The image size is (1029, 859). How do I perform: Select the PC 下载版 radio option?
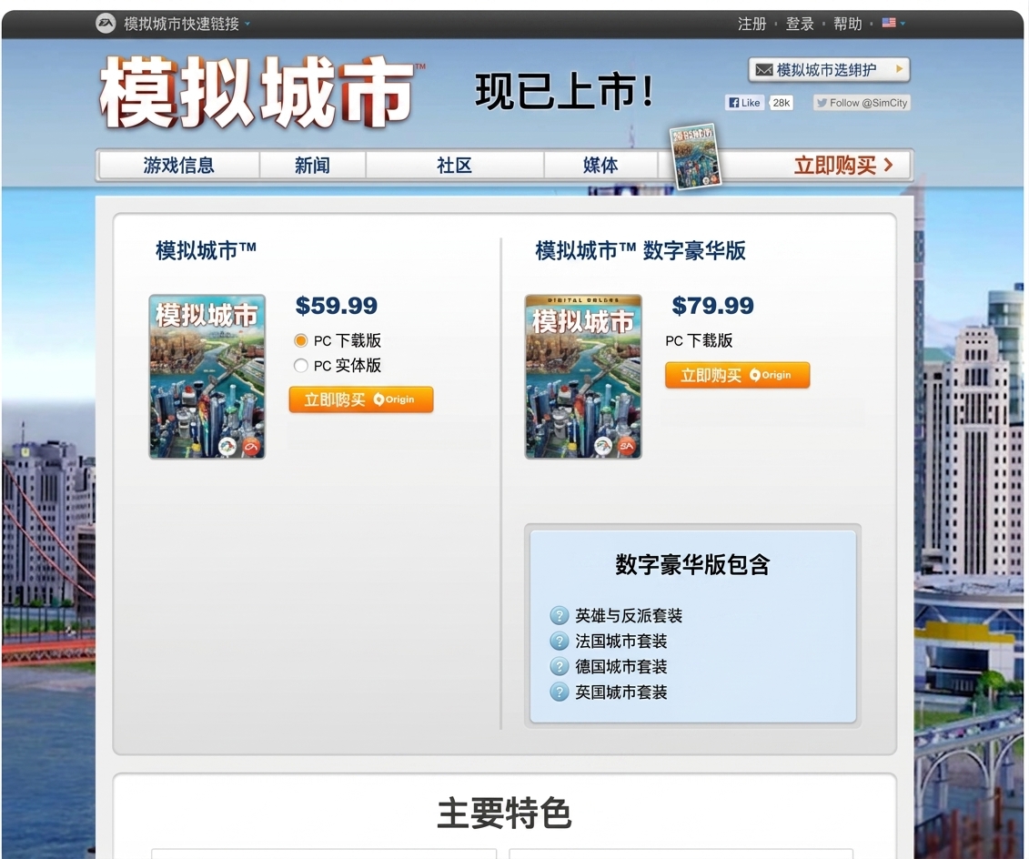pyautogui.click(x=300, y=340)
